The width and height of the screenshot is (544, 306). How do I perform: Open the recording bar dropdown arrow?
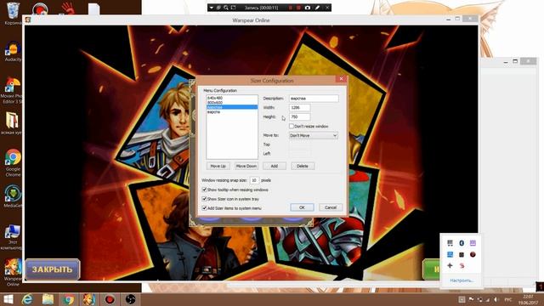coord(211,8)
